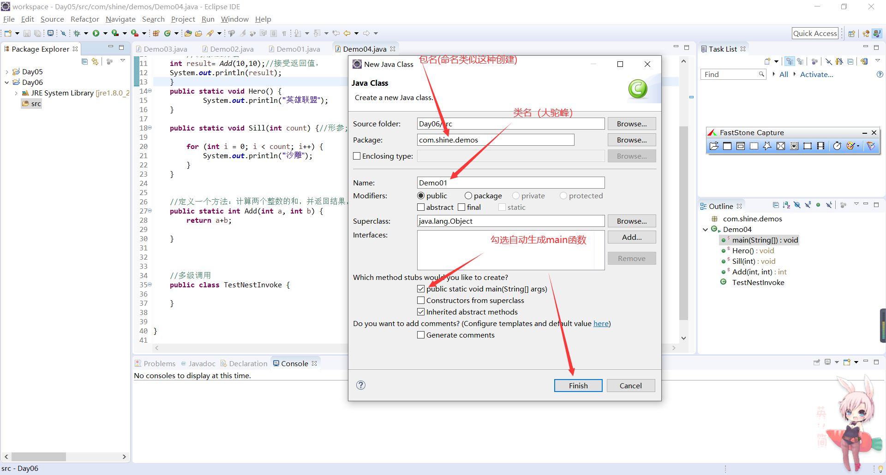Check the Generate comments checkbox
The width and height of the screenshot is (886, 475).
[421, 335]
